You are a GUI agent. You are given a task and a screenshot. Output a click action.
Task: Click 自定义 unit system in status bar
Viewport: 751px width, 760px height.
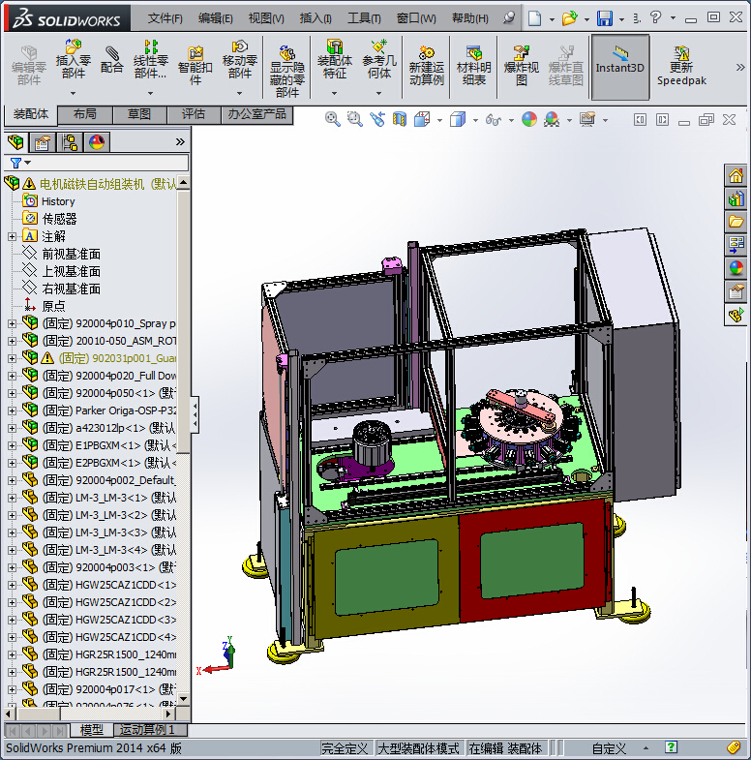[609, 748]
